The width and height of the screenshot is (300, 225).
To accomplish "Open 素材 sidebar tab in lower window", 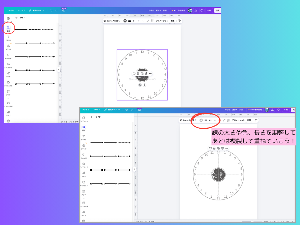I will [x=84, y=128].
